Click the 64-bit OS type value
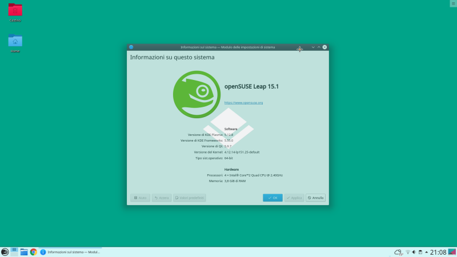 coord(228,158)
